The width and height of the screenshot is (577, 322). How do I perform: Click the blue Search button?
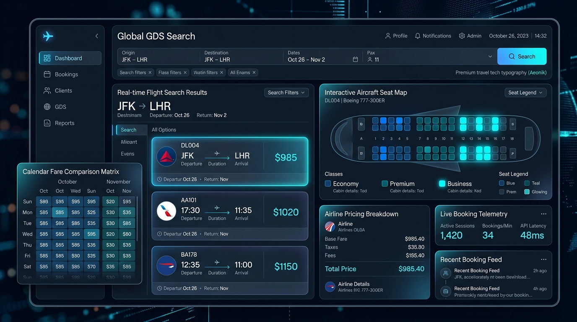(522, 57)
